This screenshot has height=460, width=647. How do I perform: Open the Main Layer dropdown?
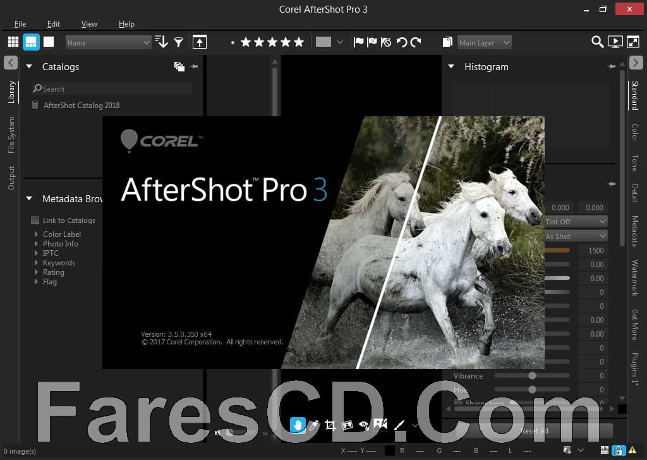(484, 42)
